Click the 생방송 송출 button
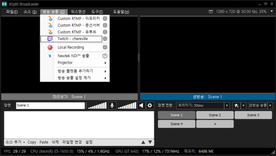Image resolution: width=276 pixels, height=156 pixels. [x=258, y=106]
